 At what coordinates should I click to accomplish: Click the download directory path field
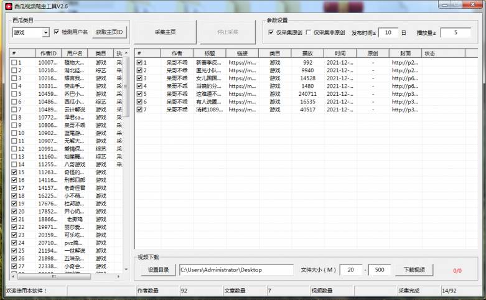point(236,270)
